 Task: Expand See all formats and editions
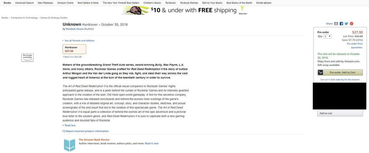pyautogui.click(x=79, y=40)
